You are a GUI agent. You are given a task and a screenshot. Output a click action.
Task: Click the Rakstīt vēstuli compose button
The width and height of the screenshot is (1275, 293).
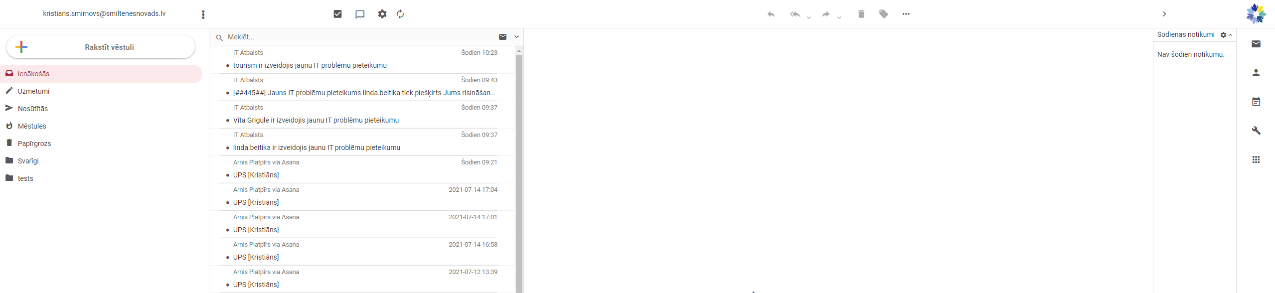point(101,47)
